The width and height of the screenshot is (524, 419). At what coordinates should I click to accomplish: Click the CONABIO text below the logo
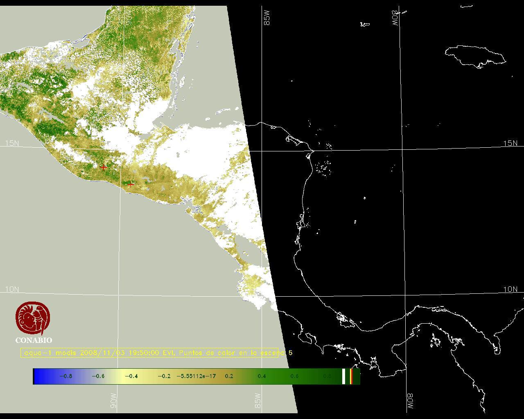tap(34, 340)
